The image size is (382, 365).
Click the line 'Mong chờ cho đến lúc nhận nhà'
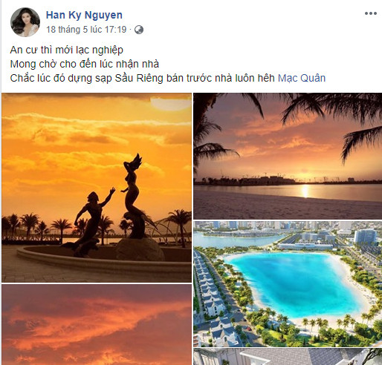coord(85,64)
